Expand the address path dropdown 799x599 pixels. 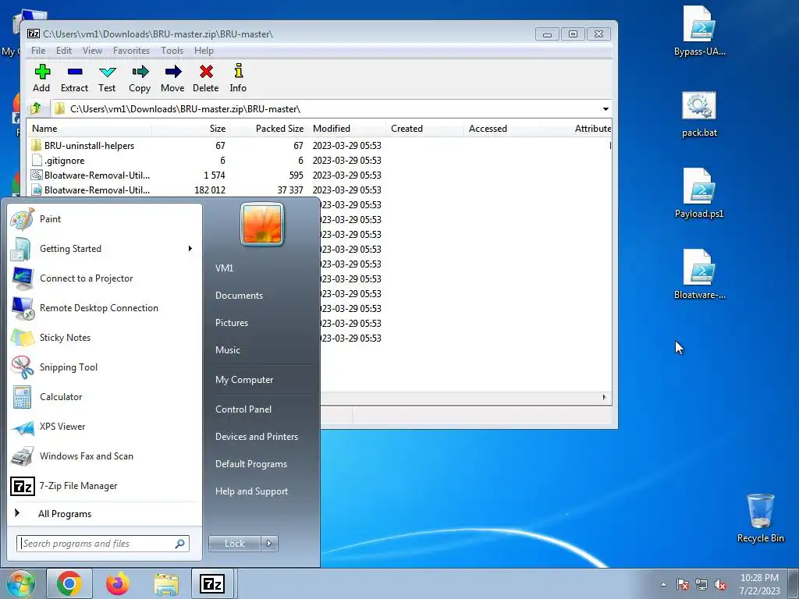coord(605,109)
